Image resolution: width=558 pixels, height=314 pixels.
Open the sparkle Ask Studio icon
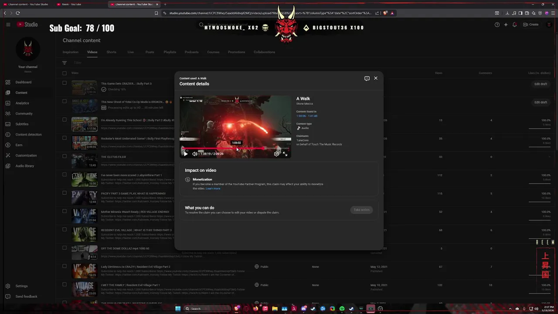[506, 24]
